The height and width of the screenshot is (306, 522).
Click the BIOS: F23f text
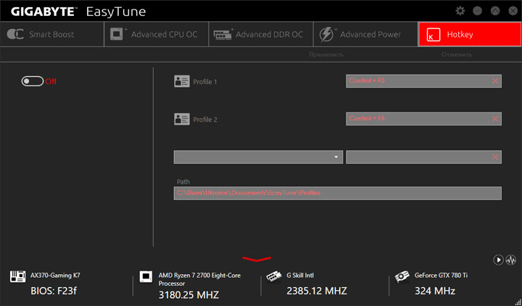[54, 291]
